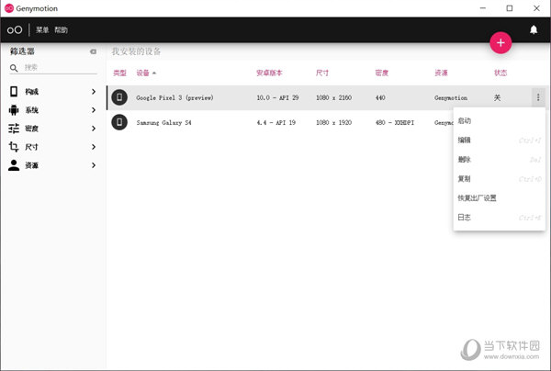Select the Samsung Galaxy S4 name
This screenshot has width=551, height=371.
pos(163,123)
